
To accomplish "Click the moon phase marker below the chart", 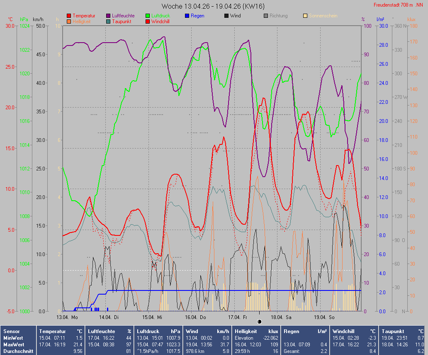I will [x=260, y=321].
